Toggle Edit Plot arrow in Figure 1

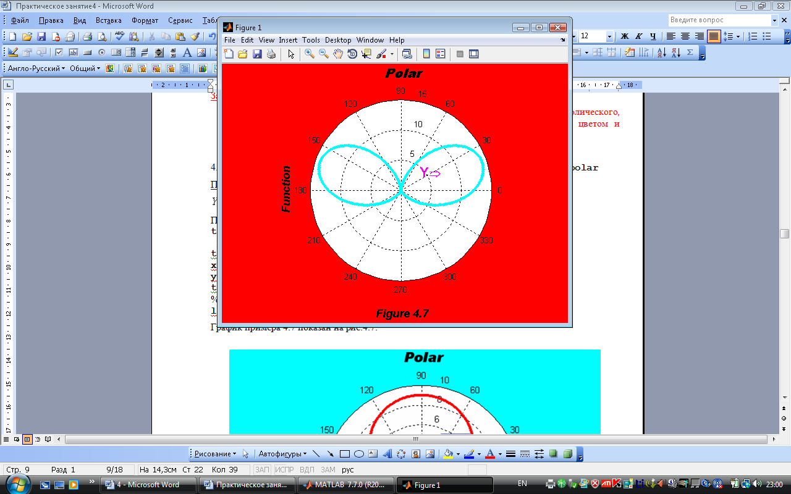coord(291,54)
